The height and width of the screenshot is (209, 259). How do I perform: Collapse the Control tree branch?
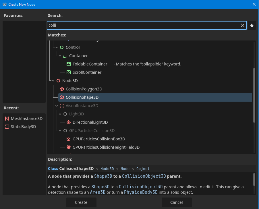57,47
